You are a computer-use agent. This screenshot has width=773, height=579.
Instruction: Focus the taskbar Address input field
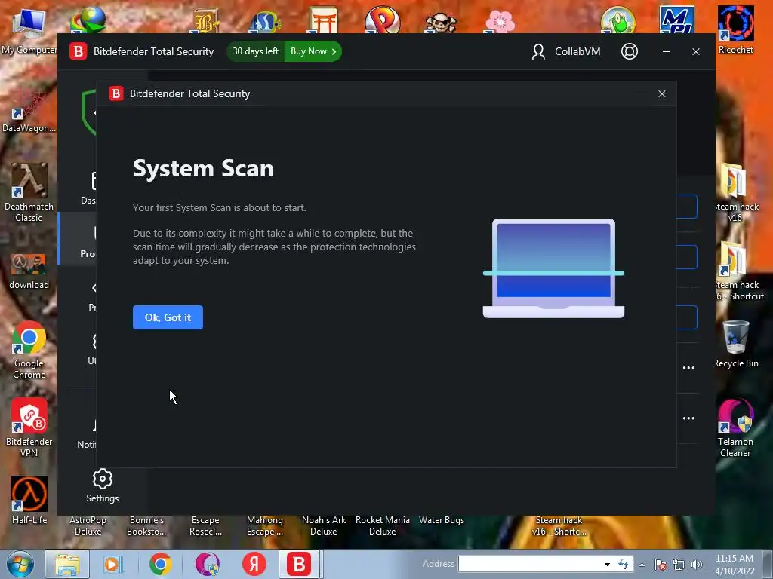click(x=530, y=564)
